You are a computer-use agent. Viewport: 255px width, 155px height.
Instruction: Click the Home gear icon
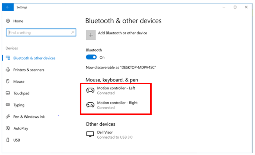[x=8, y=21]
